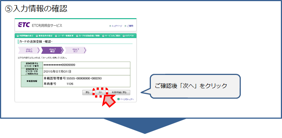Open カードの追加登録/削除 menu item

pyautogui.click(x=89, y=36)
